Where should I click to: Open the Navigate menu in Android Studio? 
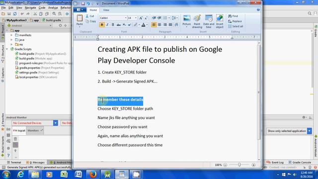pos(30,8)
